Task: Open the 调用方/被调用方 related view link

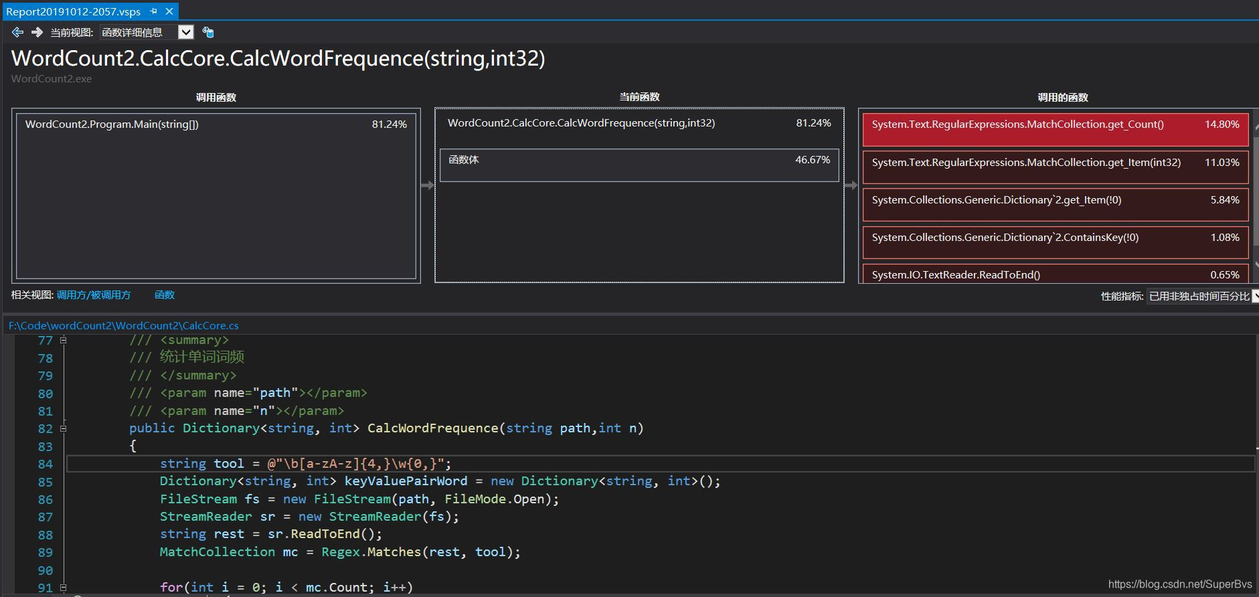Action: [x=94, y=295]
